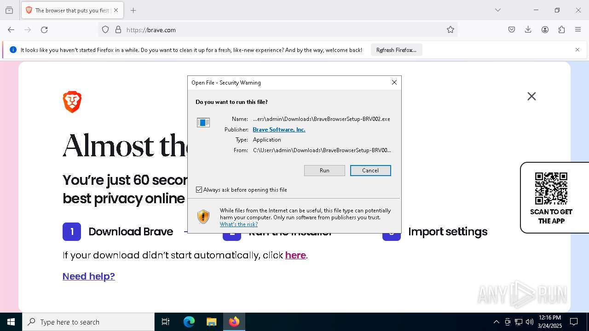Click the tracking protection shield icon
The width and height of the screenshot is (589, 331).
click(105, 30)
